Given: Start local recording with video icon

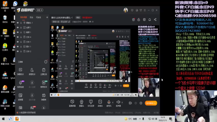Looking at the screenshot, I should 130,103.
